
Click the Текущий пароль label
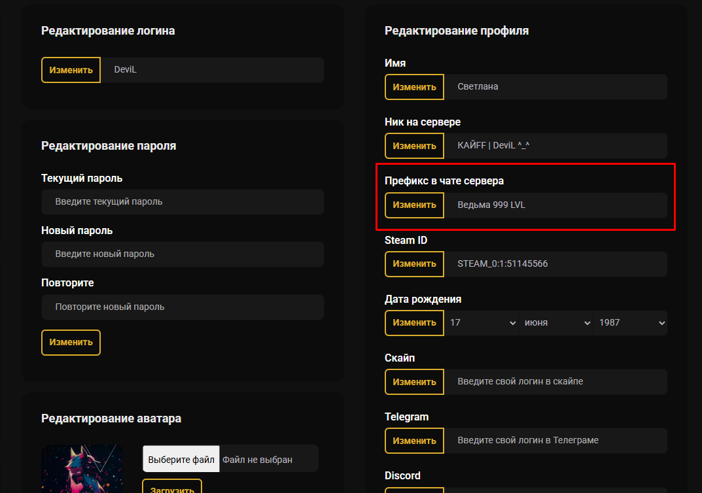click(x=82, y=178)
